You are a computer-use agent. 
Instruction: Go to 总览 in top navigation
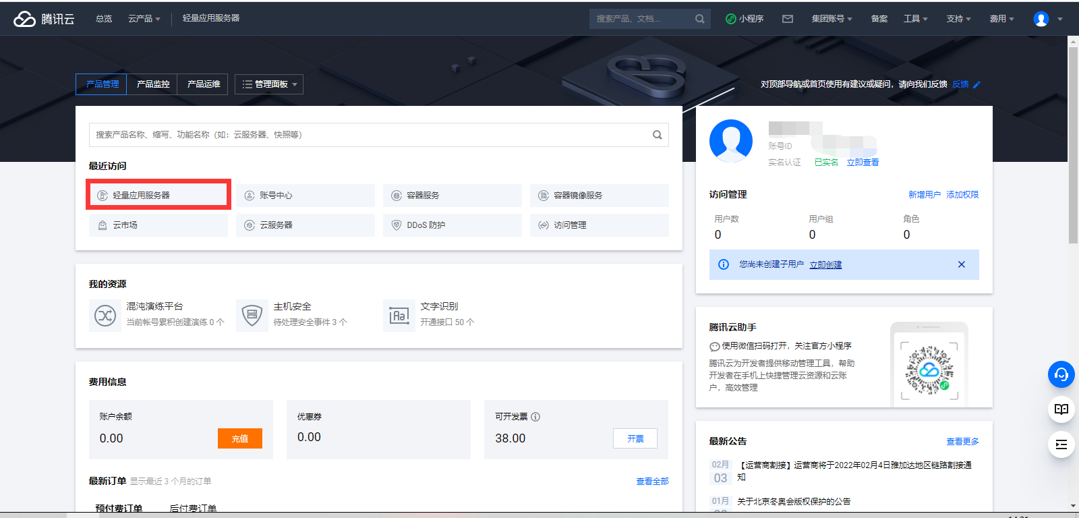click(x=104, y=19)
